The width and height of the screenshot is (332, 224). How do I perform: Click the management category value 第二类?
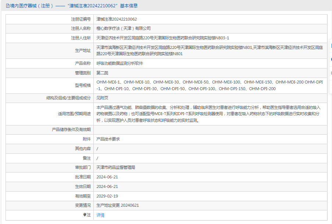(102, 73)
